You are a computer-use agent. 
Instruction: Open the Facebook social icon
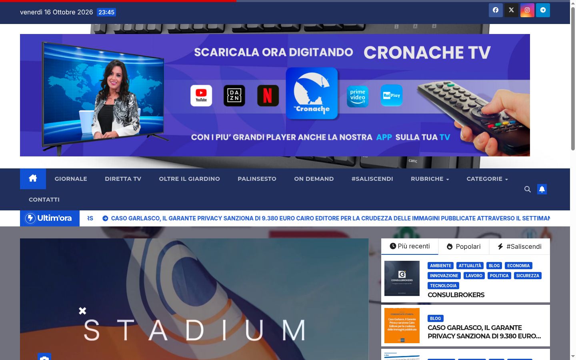(x=496, y=10)
